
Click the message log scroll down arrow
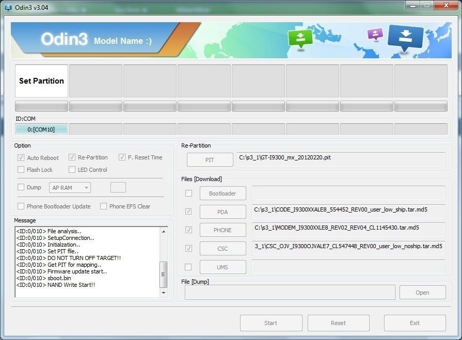[x=164, y=293]
